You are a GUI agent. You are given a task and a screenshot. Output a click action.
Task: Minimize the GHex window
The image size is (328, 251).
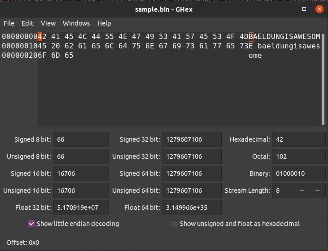(290, 9)
